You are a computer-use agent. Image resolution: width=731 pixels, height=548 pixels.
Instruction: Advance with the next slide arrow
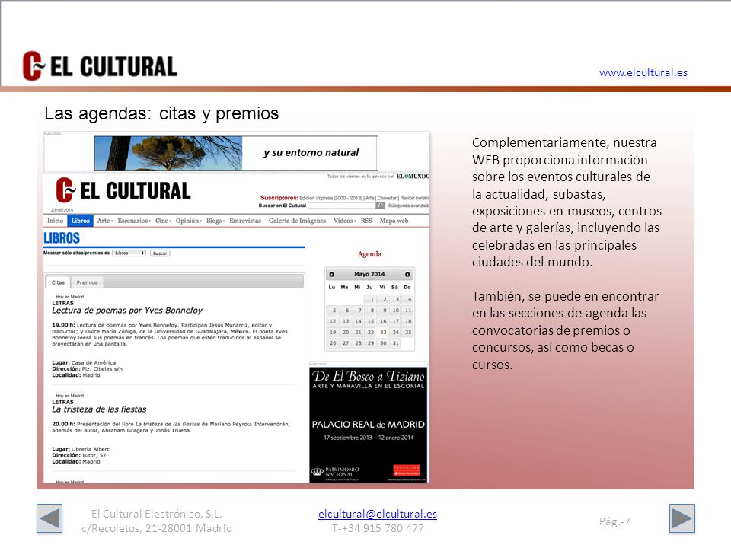pos(682,518)
